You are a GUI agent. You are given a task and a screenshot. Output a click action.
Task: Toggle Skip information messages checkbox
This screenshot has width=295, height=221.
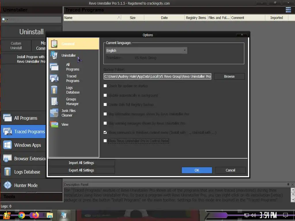pyautogui.click(x=105, y=114)
